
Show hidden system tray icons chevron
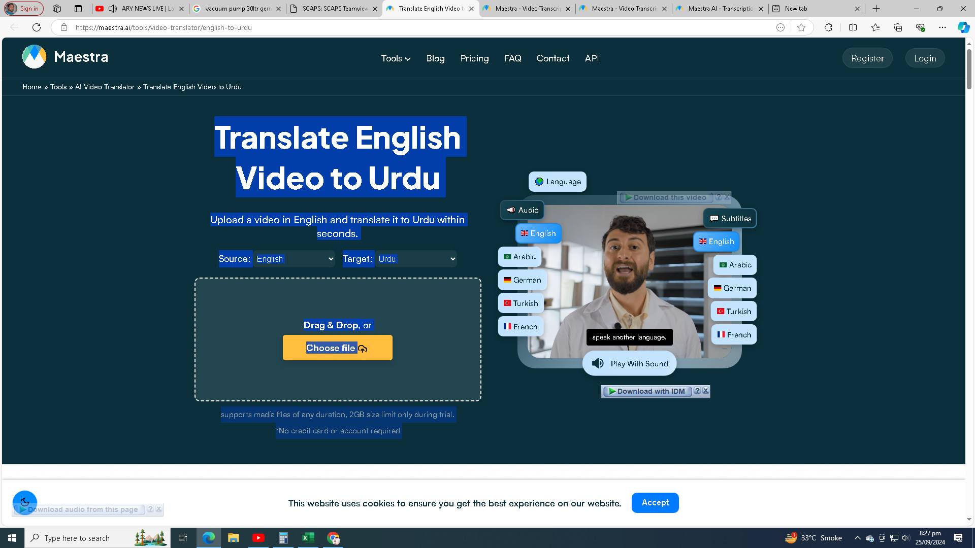coord(858,538)
